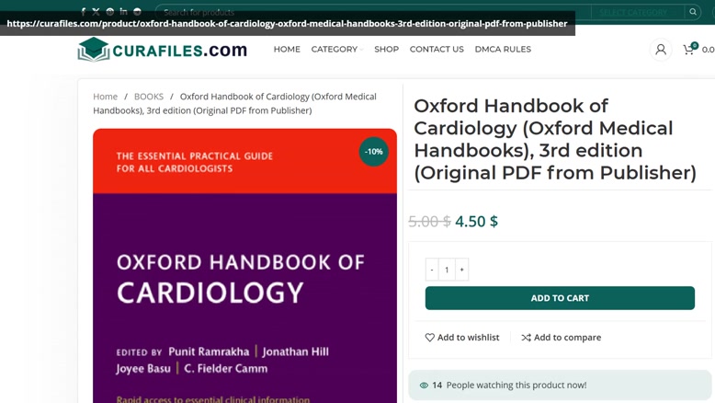715x403 pixels.
Task: Decrease quantity with minus button
Action: (432, 270)
